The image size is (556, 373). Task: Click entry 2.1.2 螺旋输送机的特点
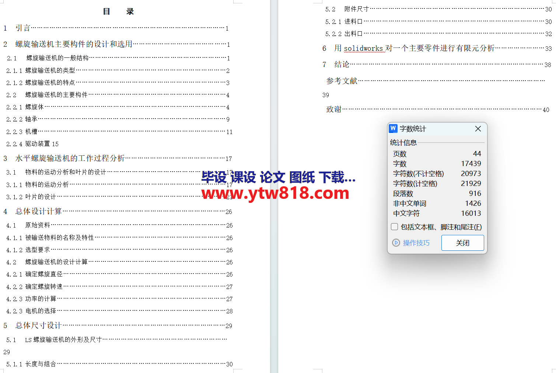(118, 82)
